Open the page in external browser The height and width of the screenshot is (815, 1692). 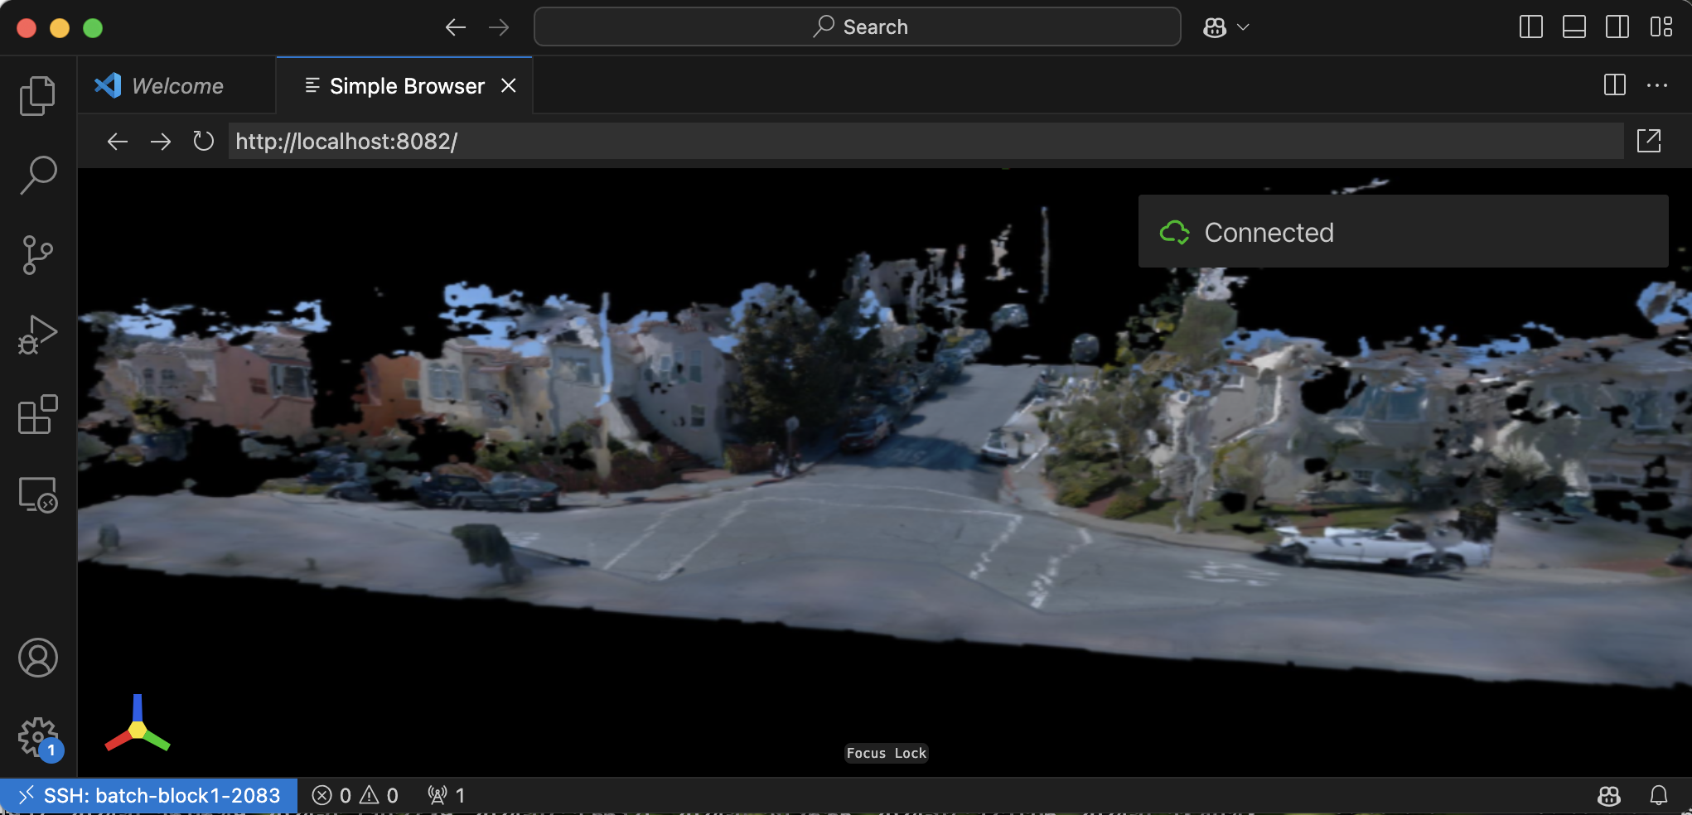[x=1649, y=142]
